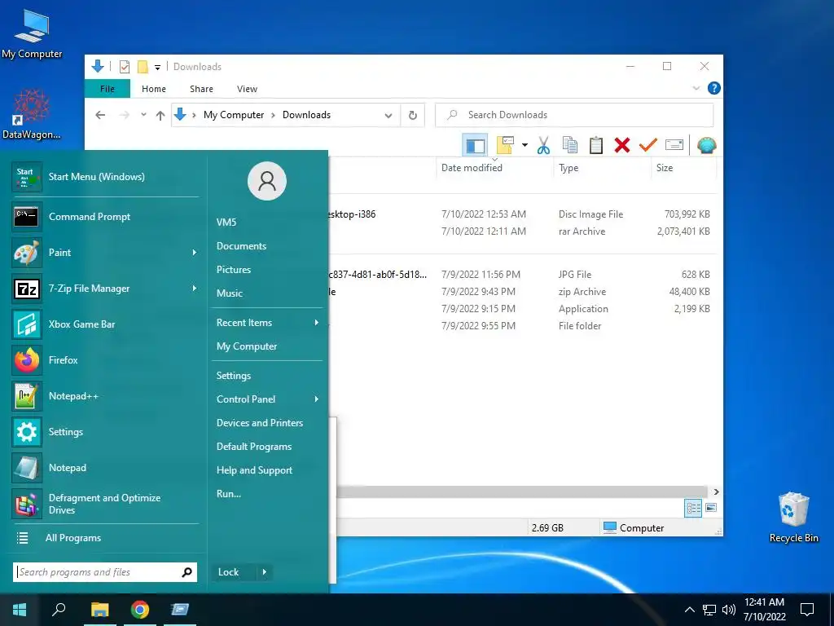The height and width of the screenshot is (626, 834).
Task: Click the Back arrow in Explorer
Action: 100,115
